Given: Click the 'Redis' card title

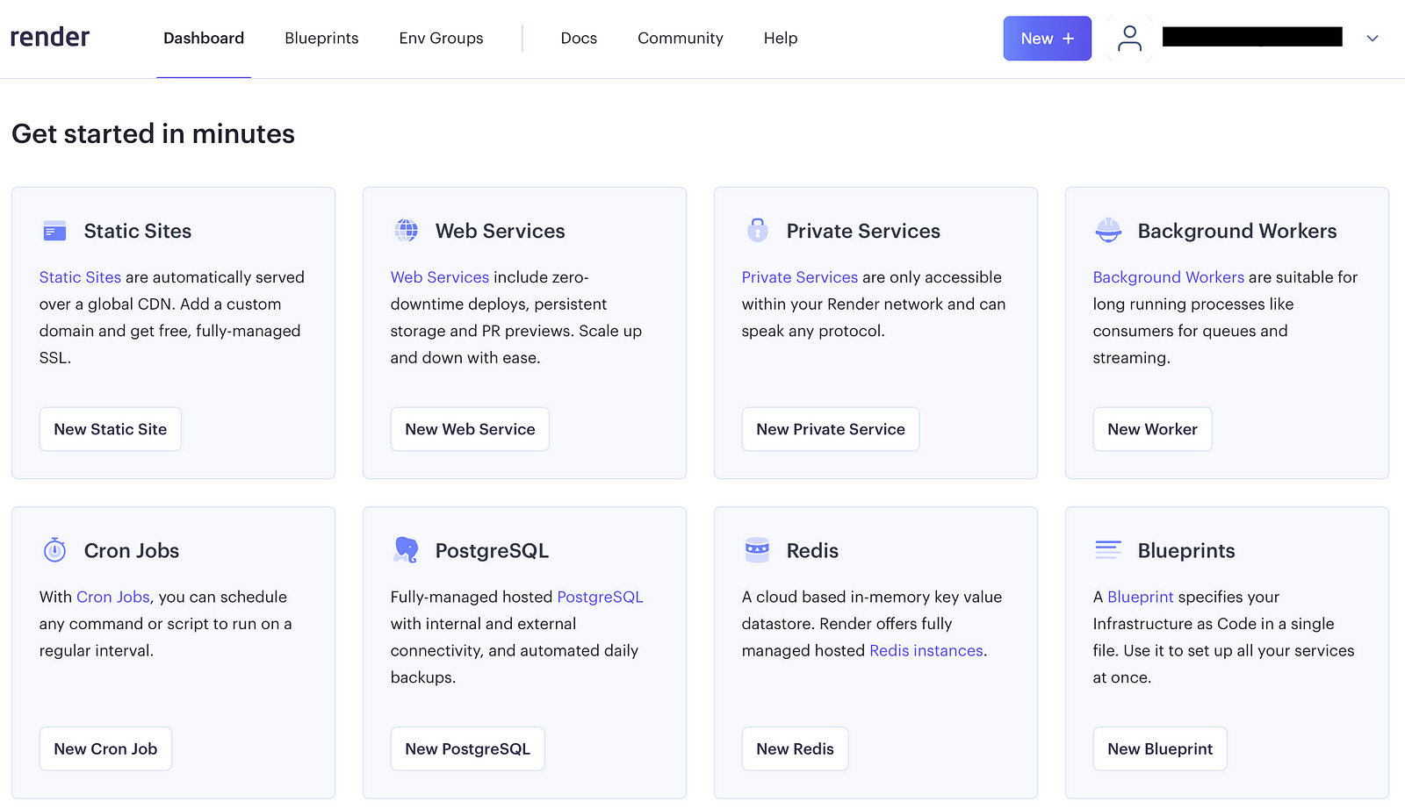Looking at the screenshot, I should 812,550.
